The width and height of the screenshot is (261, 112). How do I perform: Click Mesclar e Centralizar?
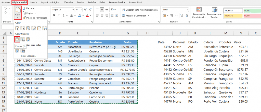click(134, 15)
